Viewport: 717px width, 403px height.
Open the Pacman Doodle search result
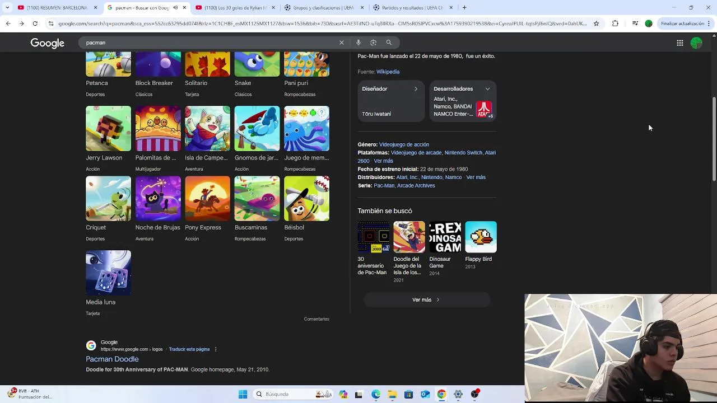click(x=112, y=359)
